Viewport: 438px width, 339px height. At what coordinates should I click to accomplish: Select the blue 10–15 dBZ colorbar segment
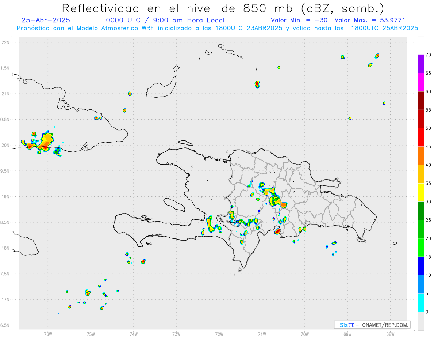421,266
